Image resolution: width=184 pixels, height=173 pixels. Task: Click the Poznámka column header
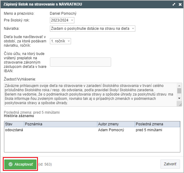(61, 124)
